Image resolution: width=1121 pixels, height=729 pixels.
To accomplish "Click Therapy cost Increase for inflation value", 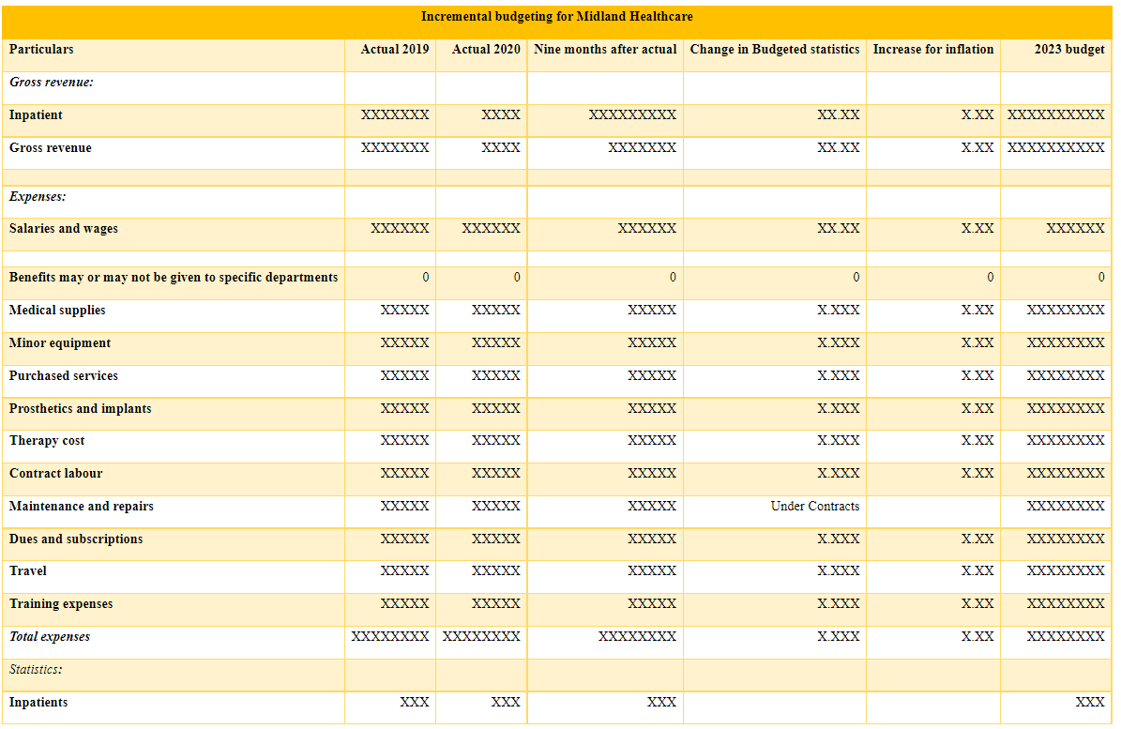I will click(x=977, y=441).
